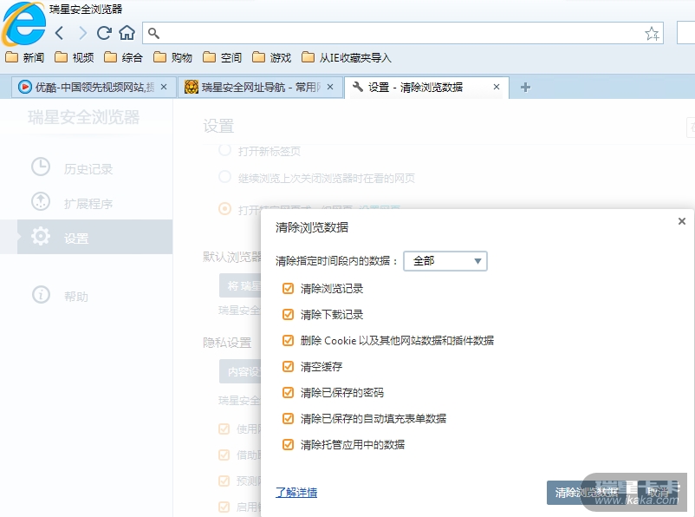Open the 视频 bookmark folder
The height and width of the screenshot is (517, 695).
click(74, 58)
